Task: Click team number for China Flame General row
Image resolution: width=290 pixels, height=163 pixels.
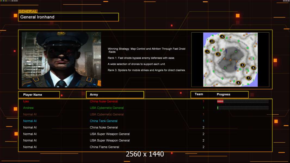Action: (x=203, y=147)
